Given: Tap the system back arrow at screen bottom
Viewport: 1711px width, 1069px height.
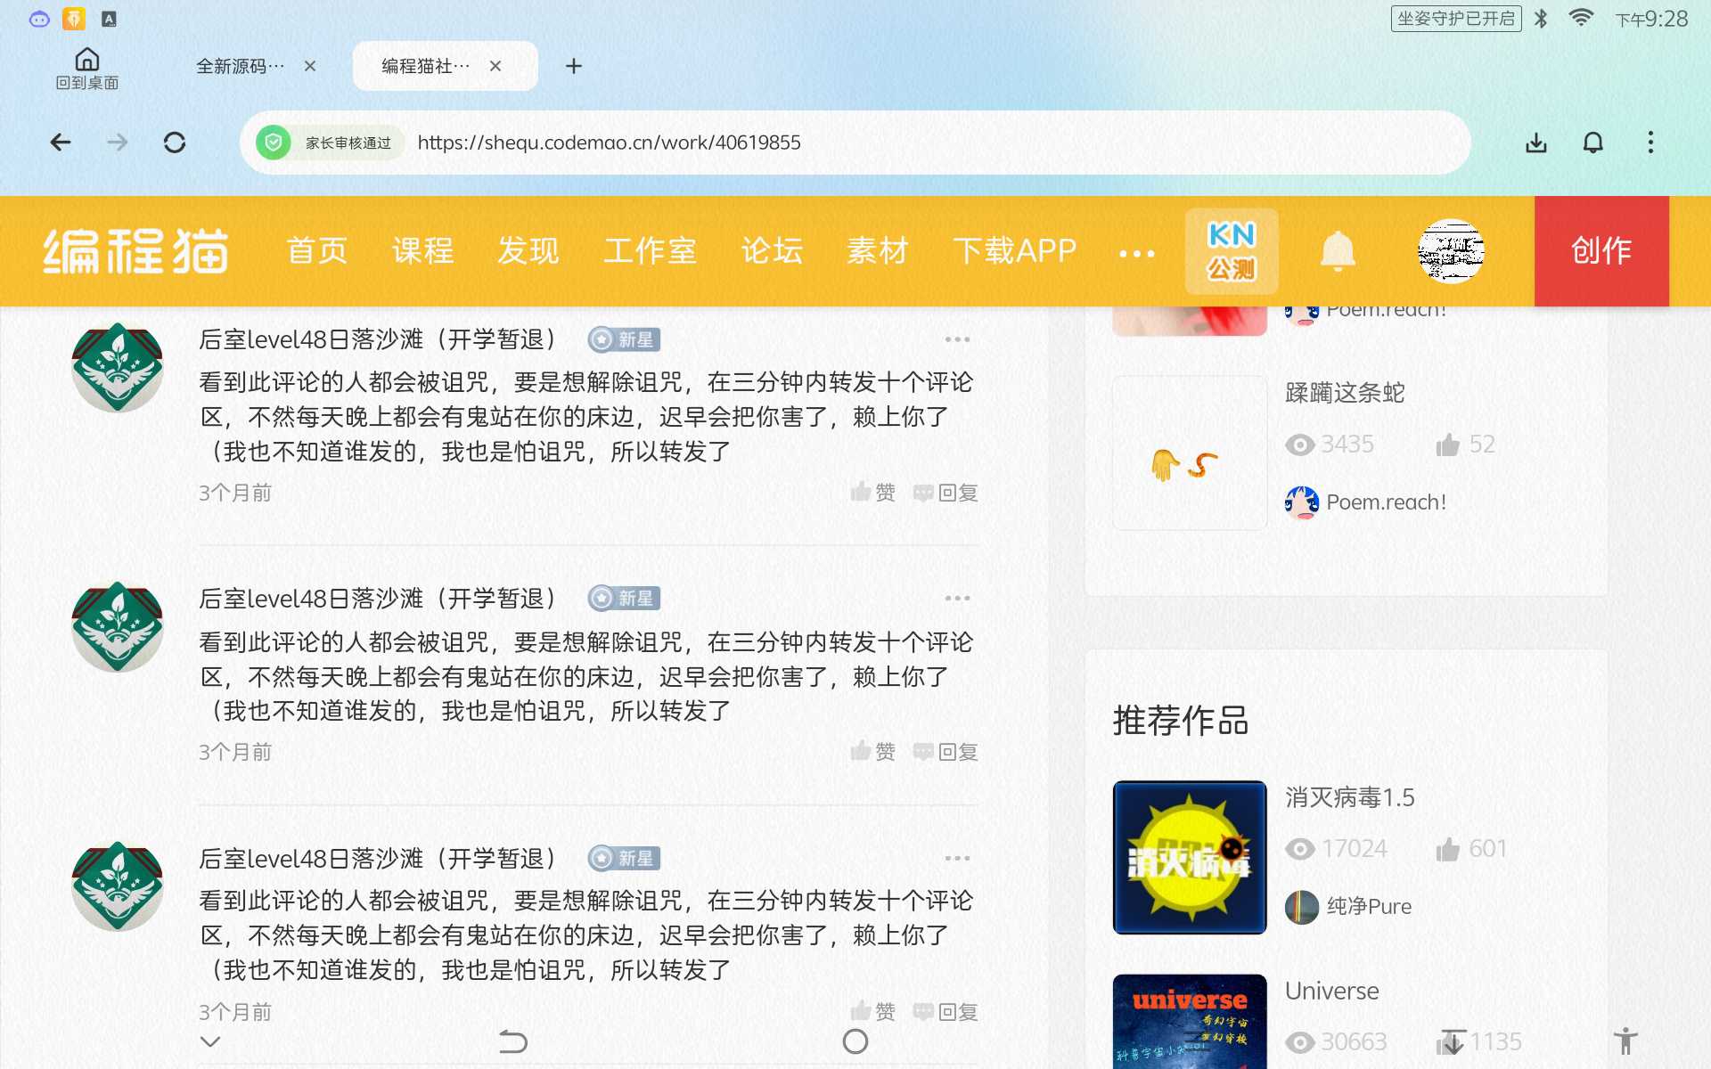Looking at the screenshot, I should (513, 1040).
